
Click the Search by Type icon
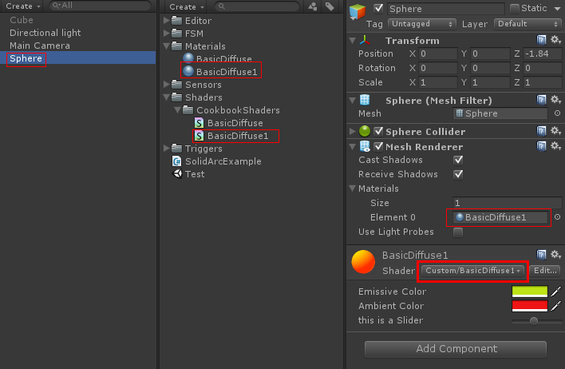[x=313, y=6]
